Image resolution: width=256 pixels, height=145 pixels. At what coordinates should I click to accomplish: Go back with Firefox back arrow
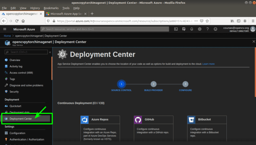(4, 21)
